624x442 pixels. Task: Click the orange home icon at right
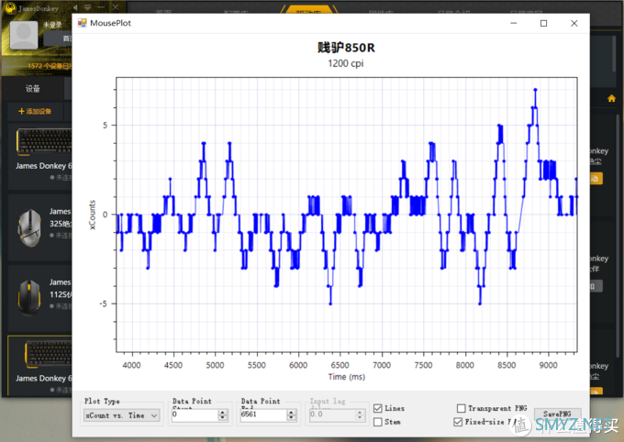pyautogui.click(x=611, y=98)
